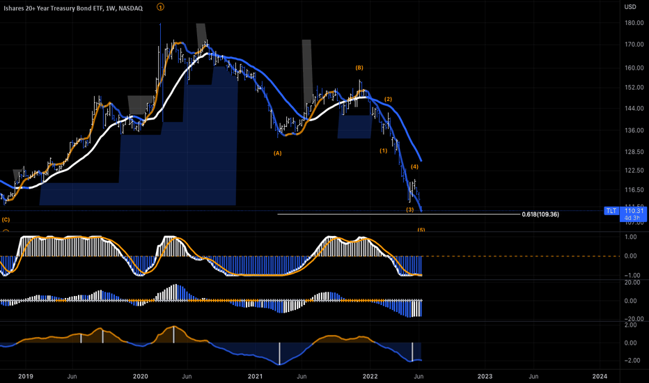Click the 144.00 price axis label
This screenshot has width=649, height=383.
point(634,109)
